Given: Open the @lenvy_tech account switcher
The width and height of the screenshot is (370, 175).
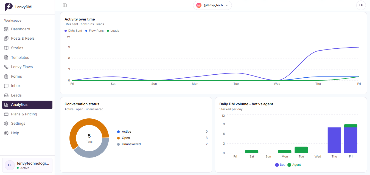Looking at the screenshot, I should (x=212, y=5).
